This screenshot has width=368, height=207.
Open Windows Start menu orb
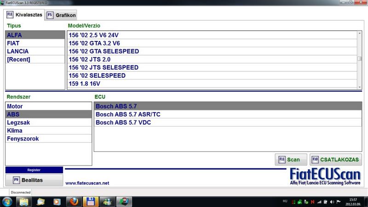[8, 201]
